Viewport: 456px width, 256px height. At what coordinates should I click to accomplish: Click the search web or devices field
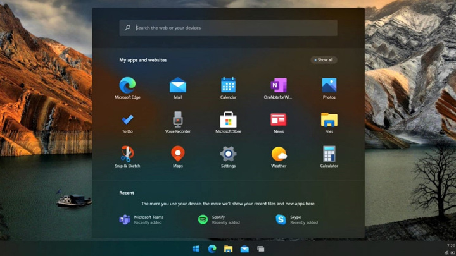tap(228, 28)
